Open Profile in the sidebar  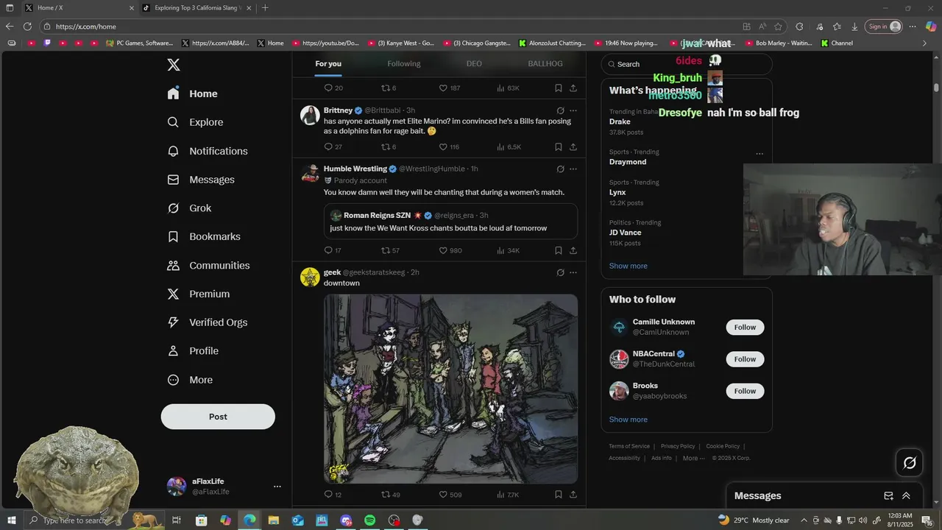pyautogui.click(x=193, y=351)
